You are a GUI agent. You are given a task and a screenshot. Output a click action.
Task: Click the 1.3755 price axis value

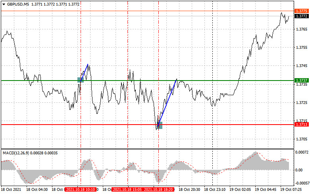[302, 48]
